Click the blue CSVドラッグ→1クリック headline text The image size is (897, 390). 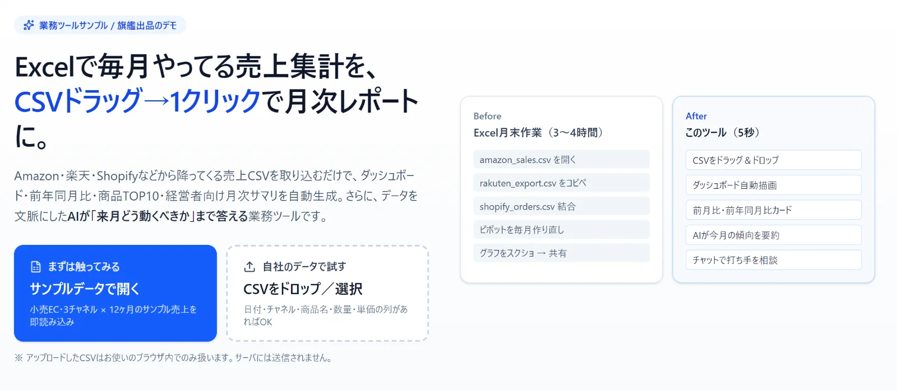pyautogui.click(x=137, y=101)
